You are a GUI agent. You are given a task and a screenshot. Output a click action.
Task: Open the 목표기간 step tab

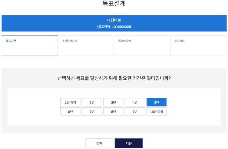[30, 46]
